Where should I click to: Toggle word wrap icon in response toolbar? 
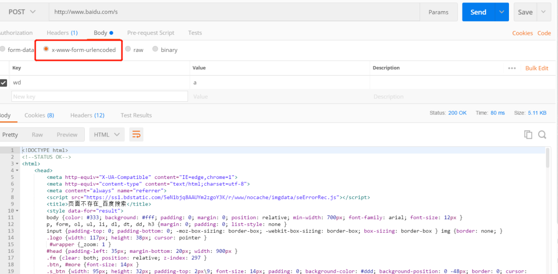(x=136, y=135)
